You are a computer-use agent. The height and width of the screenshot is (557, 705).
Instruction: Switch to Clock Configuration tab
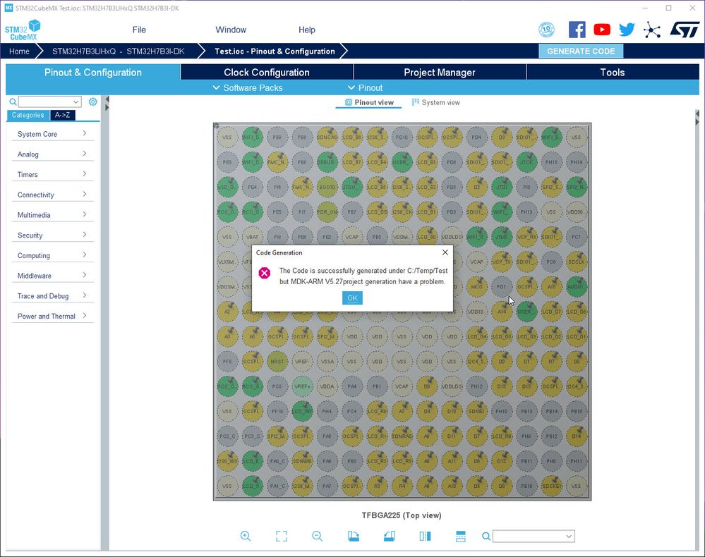pos(267,73)
